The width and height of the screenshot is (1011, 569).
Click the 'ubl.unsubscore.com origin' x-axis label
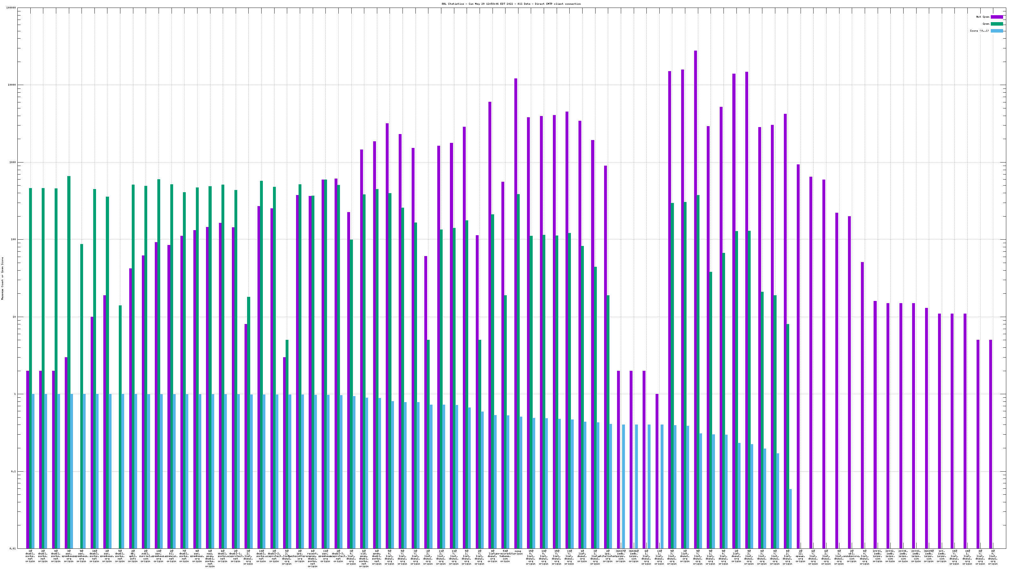coord(852,556)
